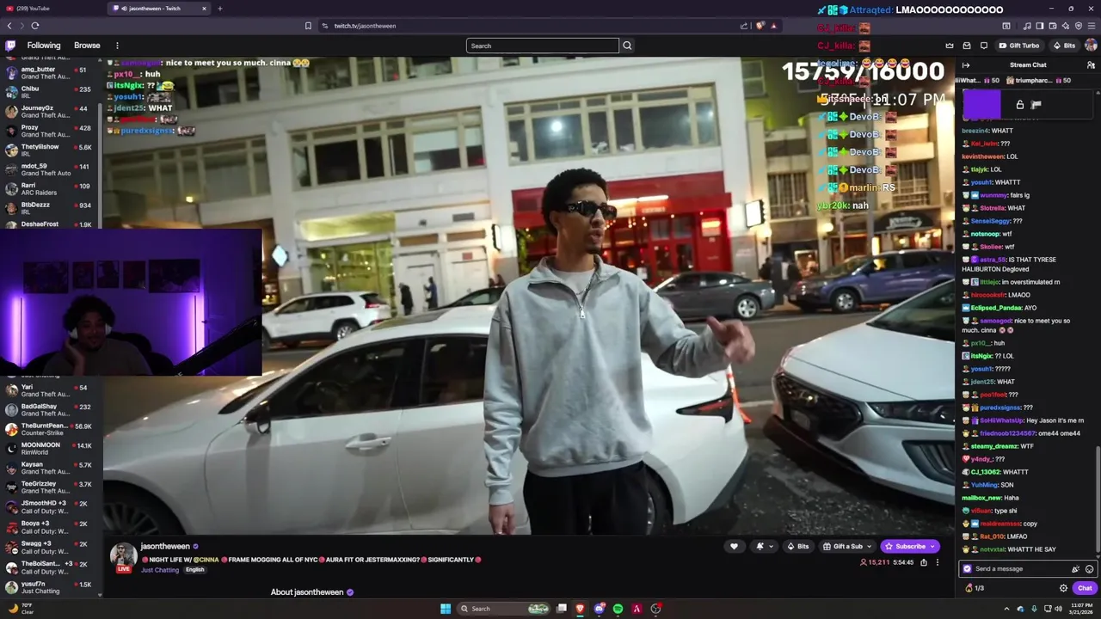
Task: Open the stream three-dot options menu
Action: point(938,562)
